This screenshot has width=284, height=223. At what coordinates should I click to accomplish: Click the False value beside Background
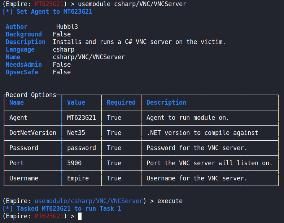(x=62, y=34)
